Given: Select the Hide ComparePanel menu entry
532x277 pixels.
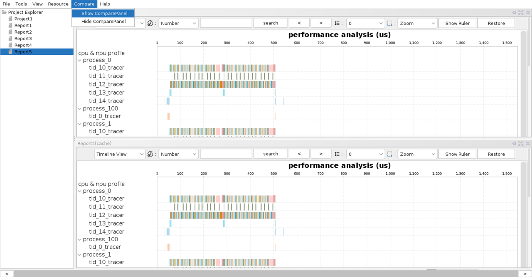Looking at the screenshot, I should [x=103, y=22].
